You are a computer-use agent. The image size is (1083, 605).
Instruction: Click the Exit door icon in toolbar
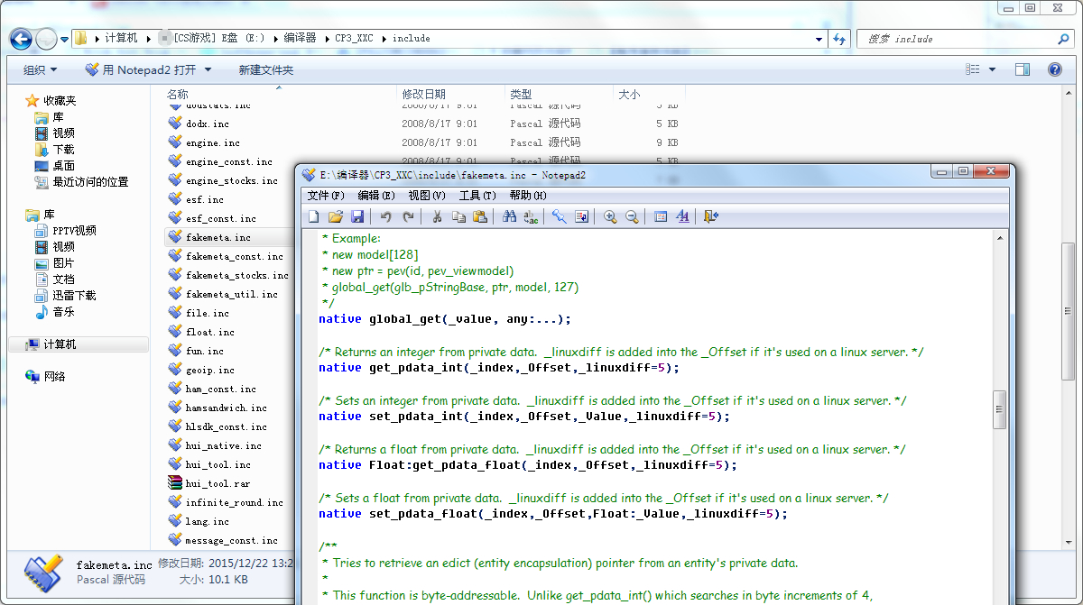[x=711, y=216]
